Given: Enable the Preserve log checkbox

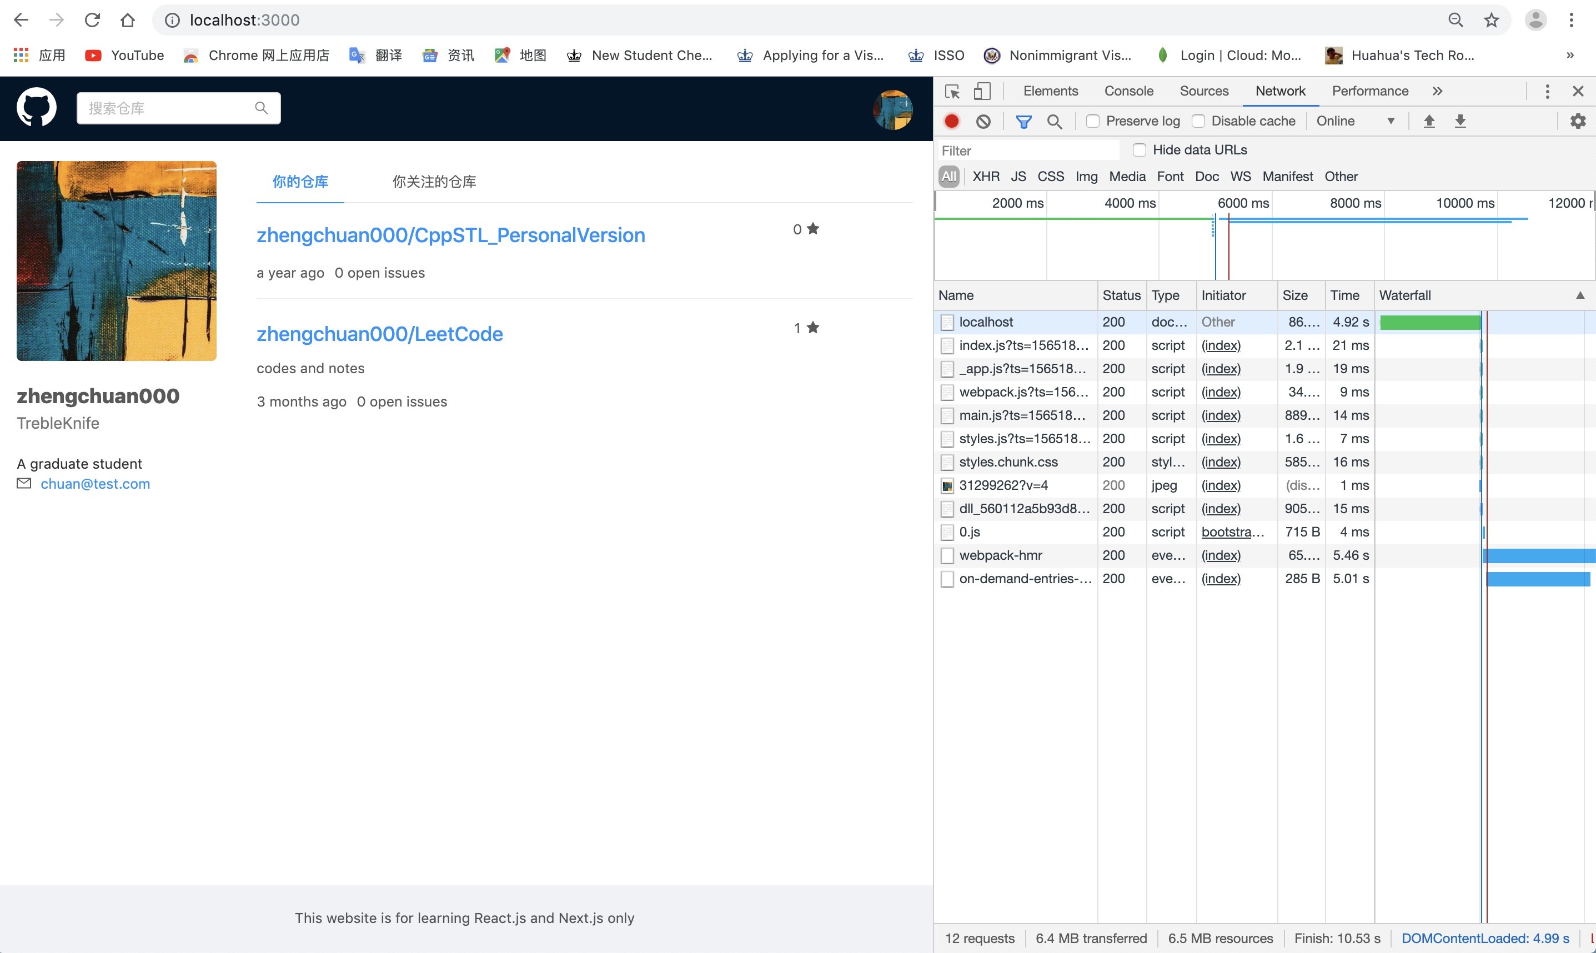Looking at the screenshot, I should 1093,121.
